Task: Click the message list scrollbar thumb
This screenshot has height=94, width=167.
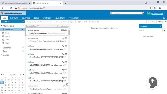Action: click(69, 32)
